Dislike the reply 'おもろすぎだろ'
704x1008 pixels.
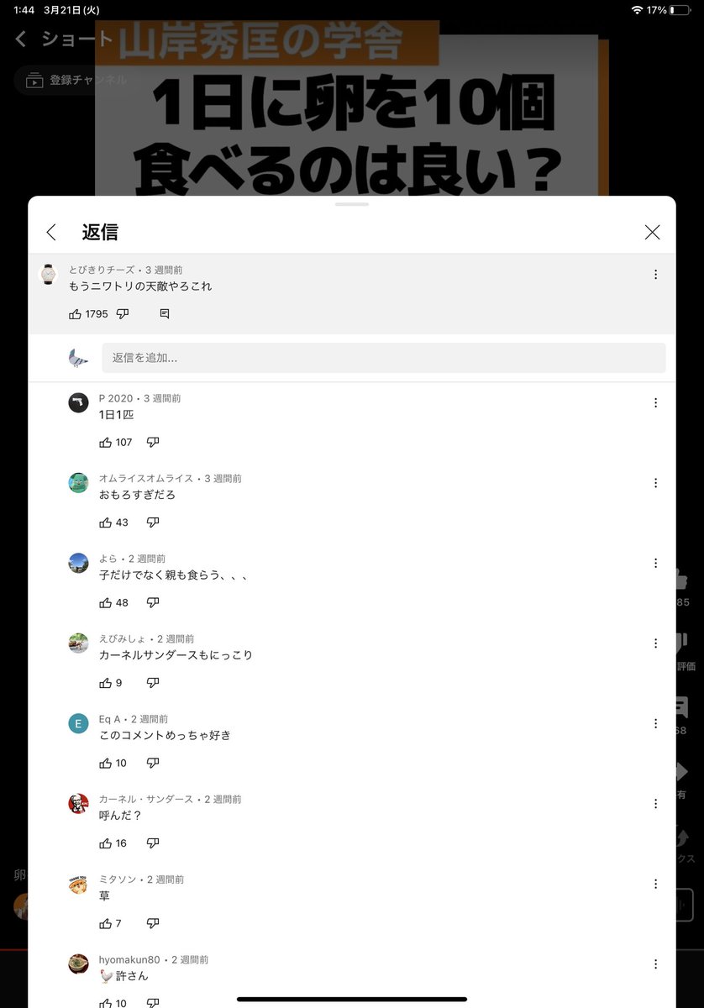point(153,522)
